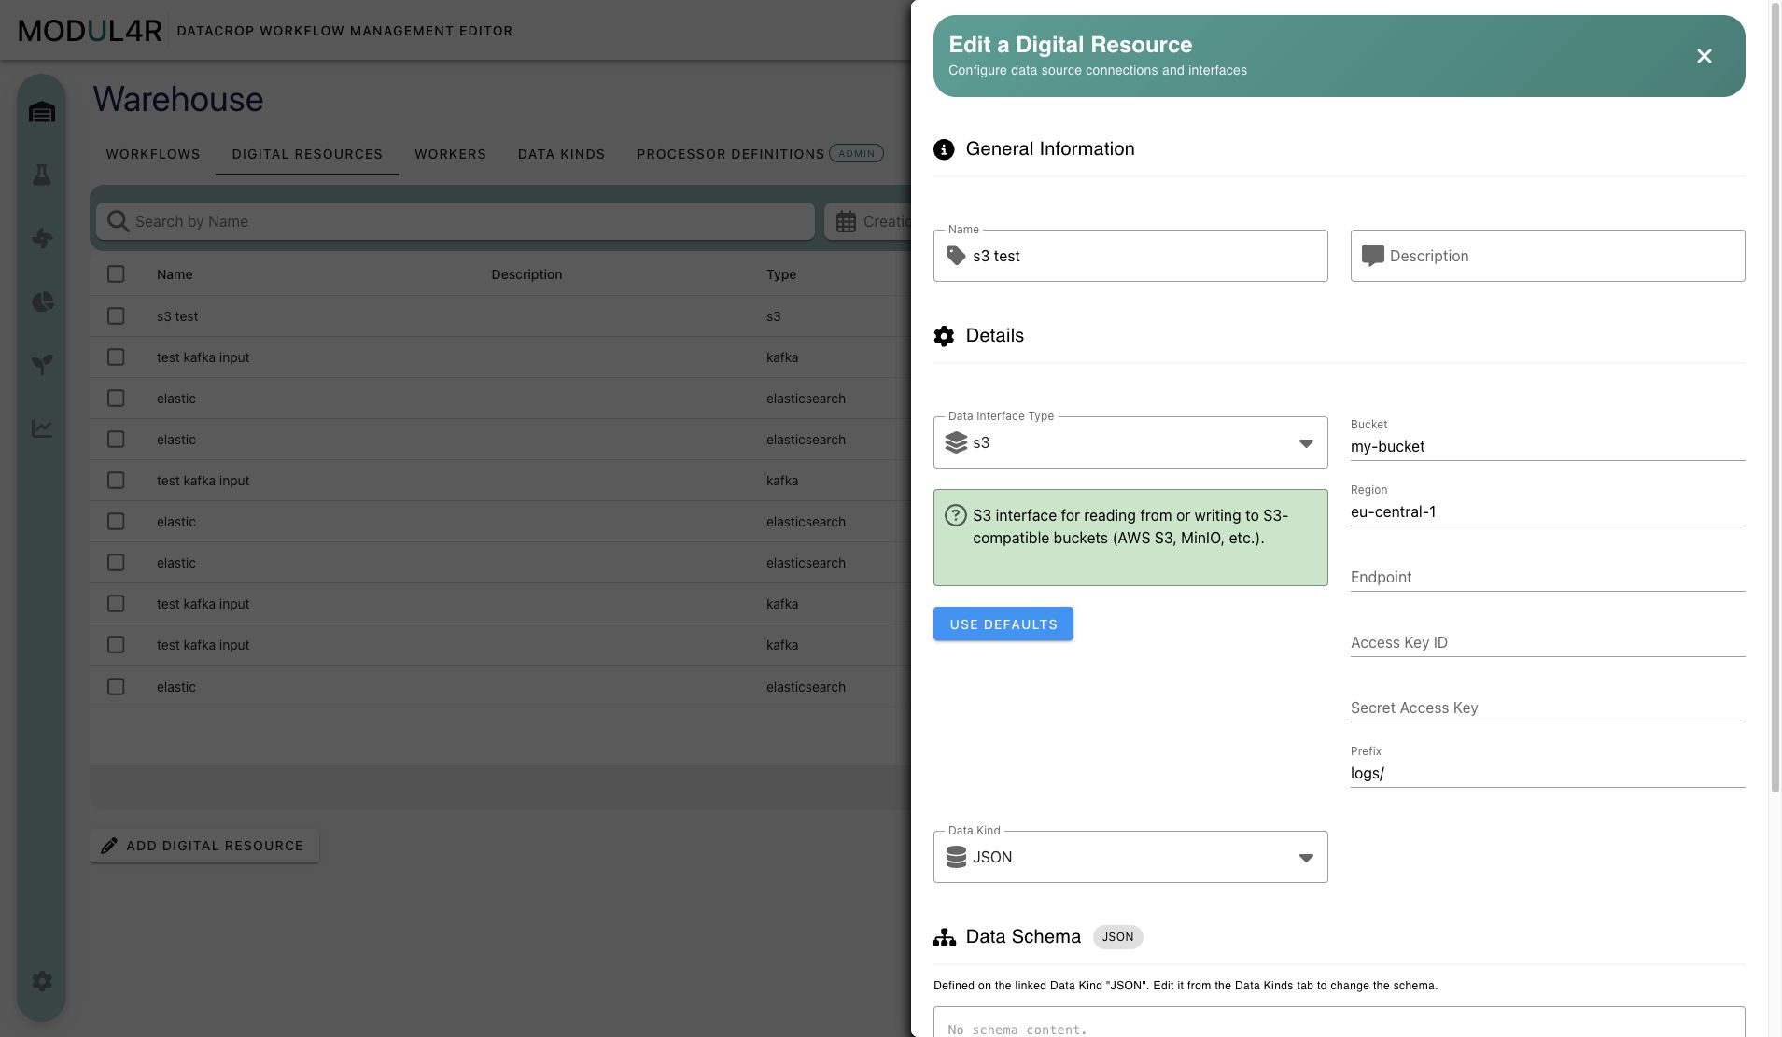The image size is (1782, 1037).
Task: Click the Description input field
Action: [x=1548, y=256]
